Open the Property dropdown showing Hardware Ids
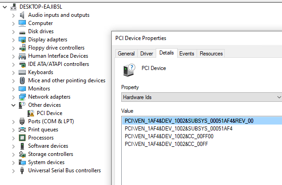 202,97
